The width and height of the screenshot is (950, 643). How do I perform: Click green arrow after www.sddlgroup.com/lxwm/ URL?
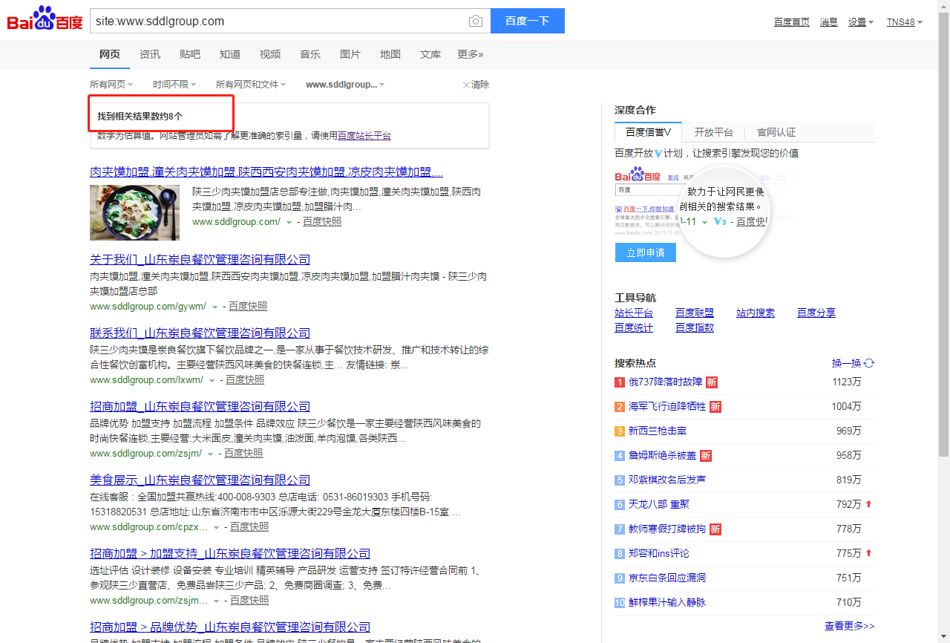tap(212, 380)
